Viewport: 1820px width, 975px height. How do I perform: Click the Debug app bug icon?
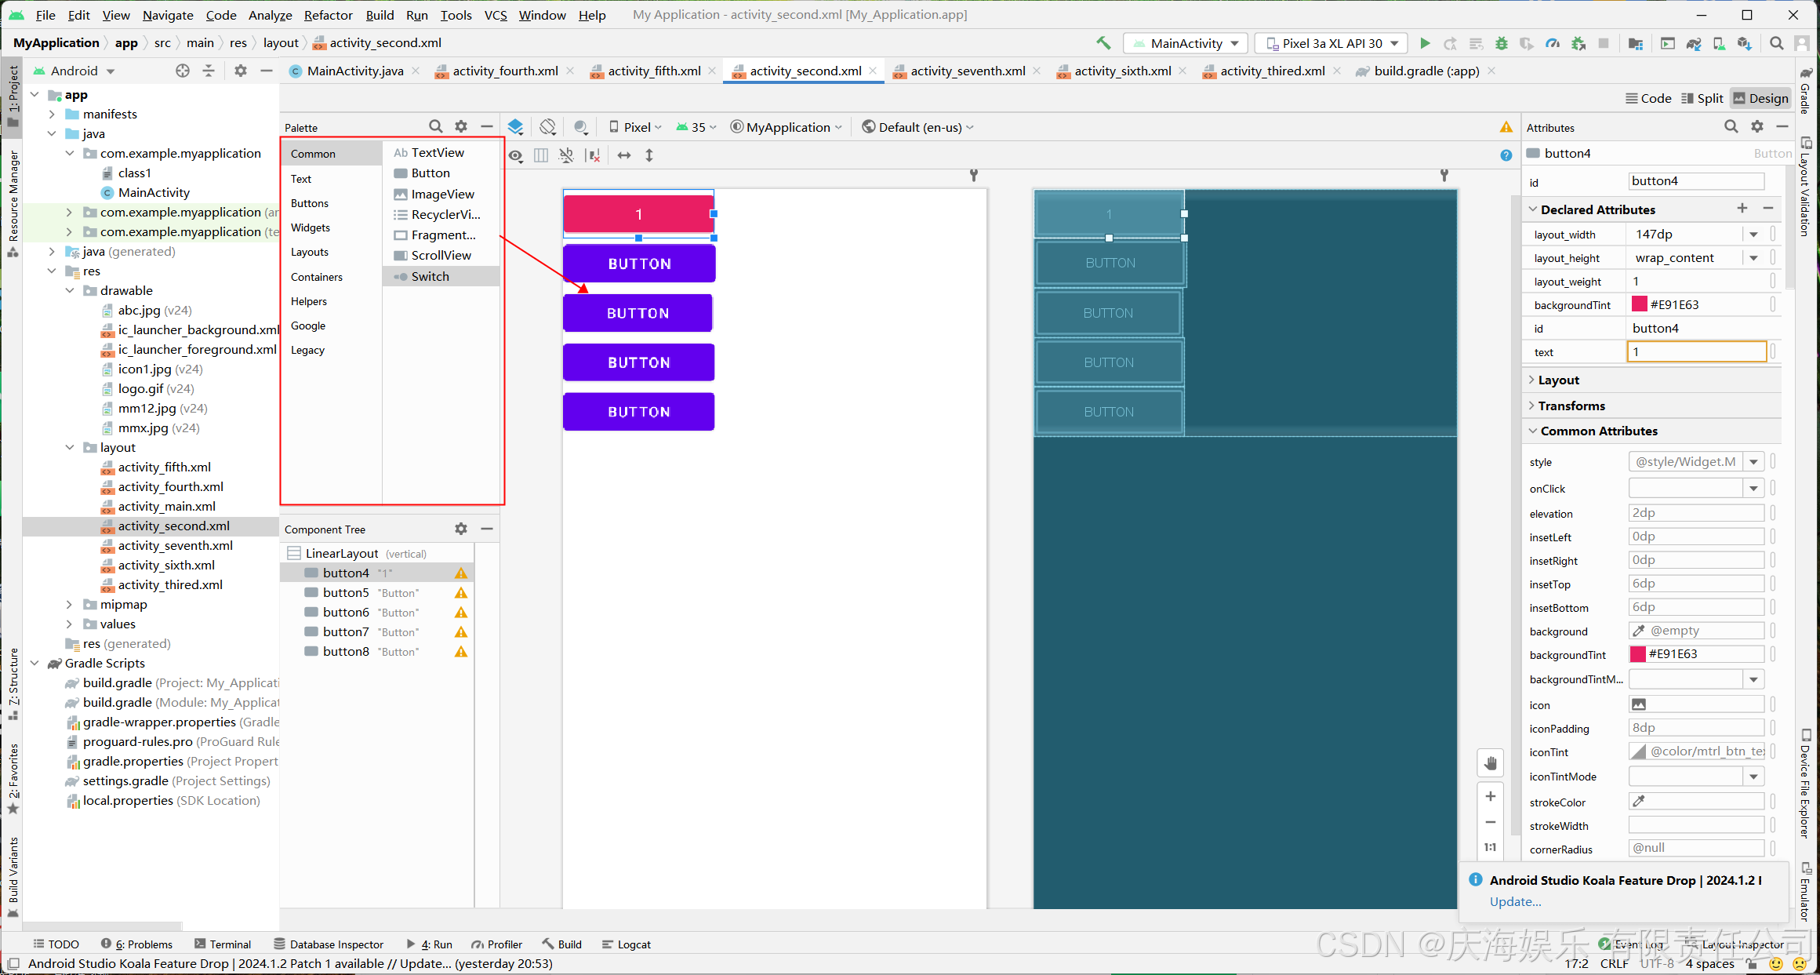(x=1501, y=43)
